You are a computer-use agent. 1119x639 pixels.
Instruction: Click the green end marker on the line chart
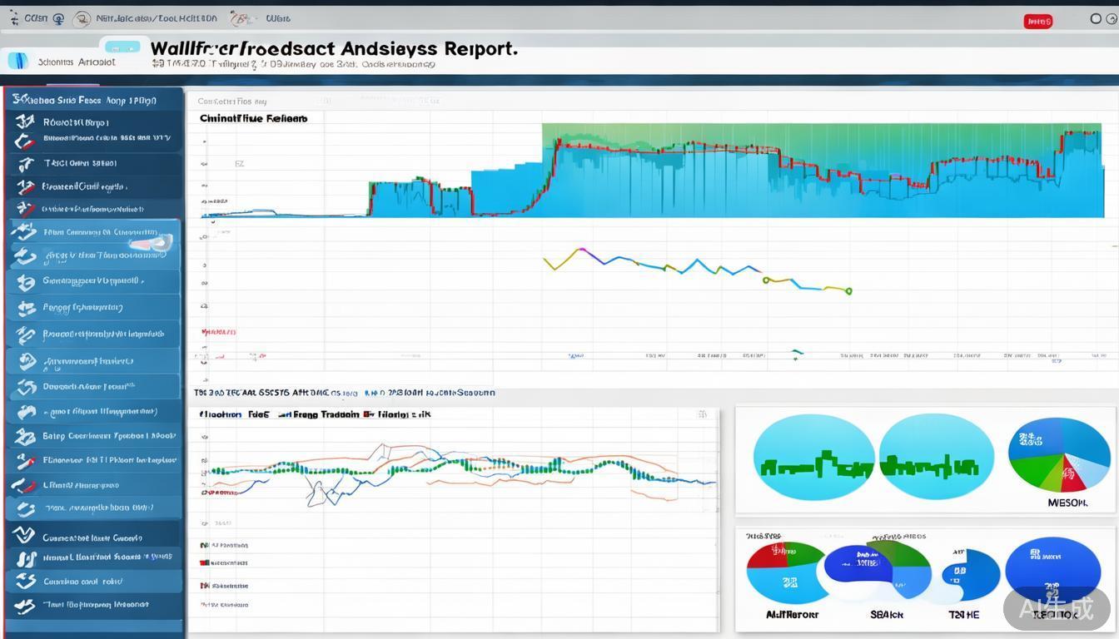pos(848,291)
